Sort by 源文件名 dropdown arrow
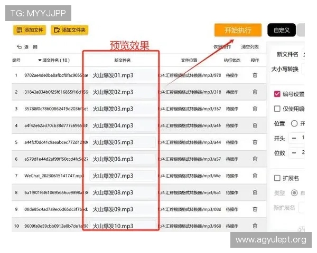317x253 pixels. (40, 60)
